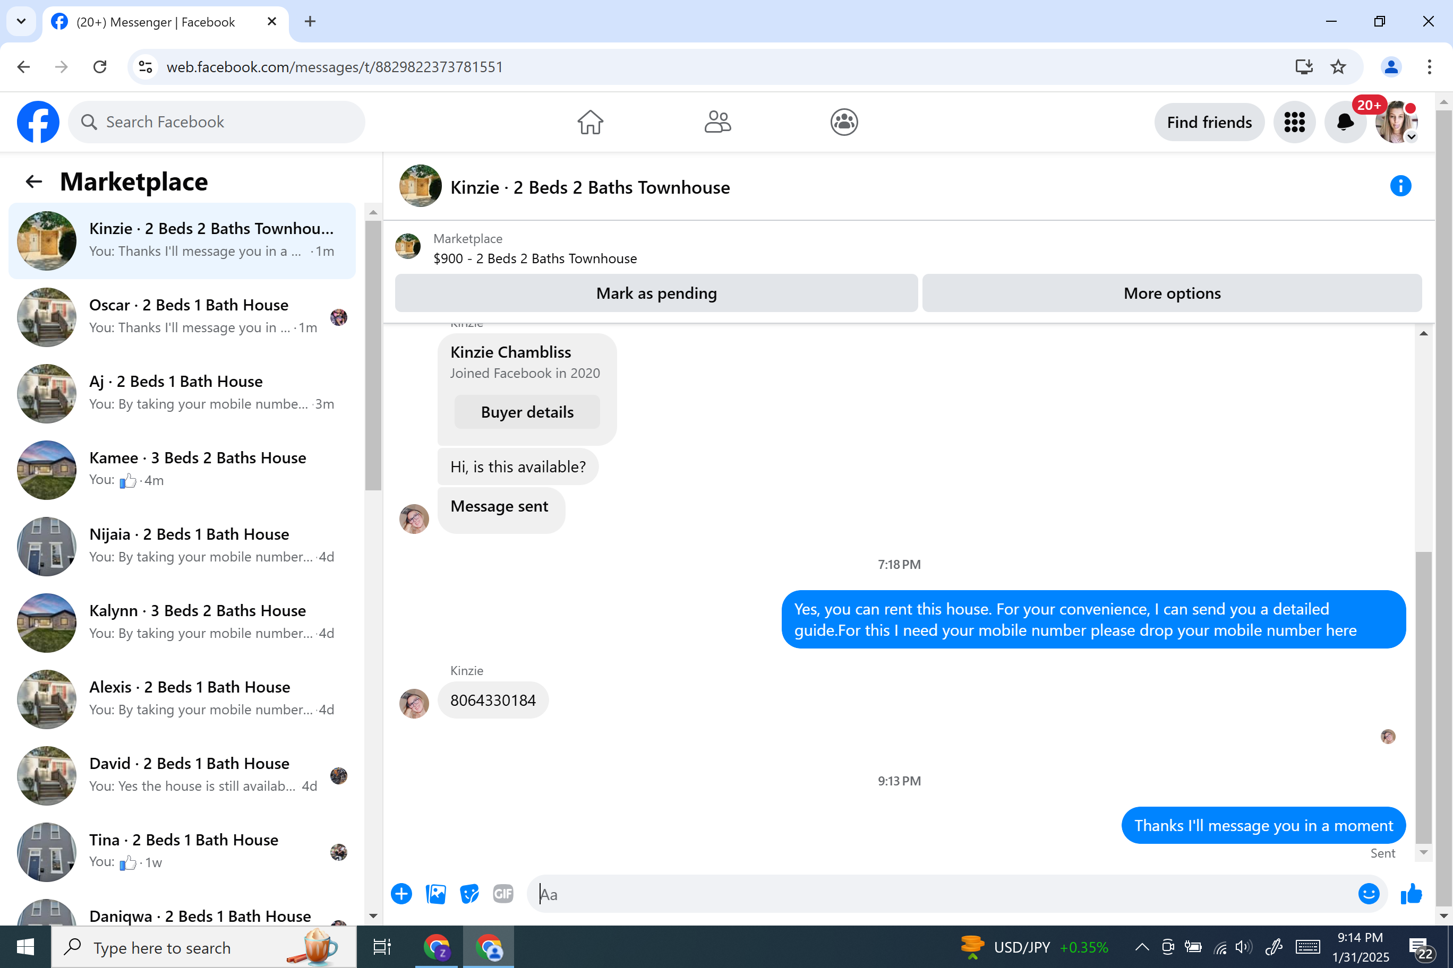Click the Find friends button
This screenshot has height=968, width=1453.
[x=1209, y=122]
